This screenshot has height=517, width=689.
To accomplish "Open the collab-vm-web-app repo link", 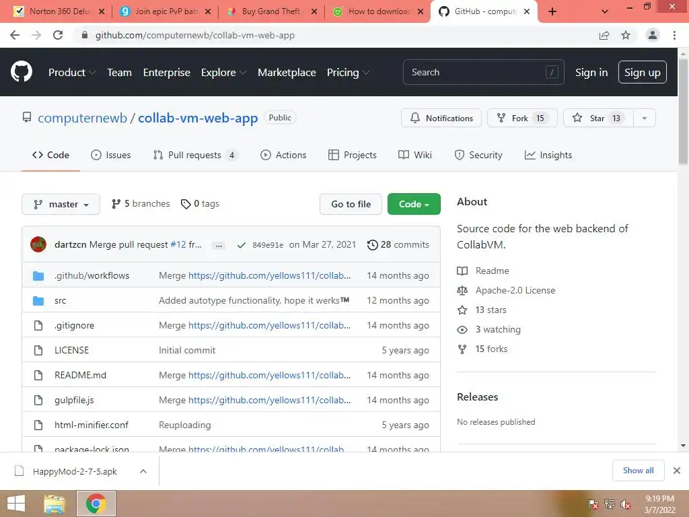I will click(198, 118).
